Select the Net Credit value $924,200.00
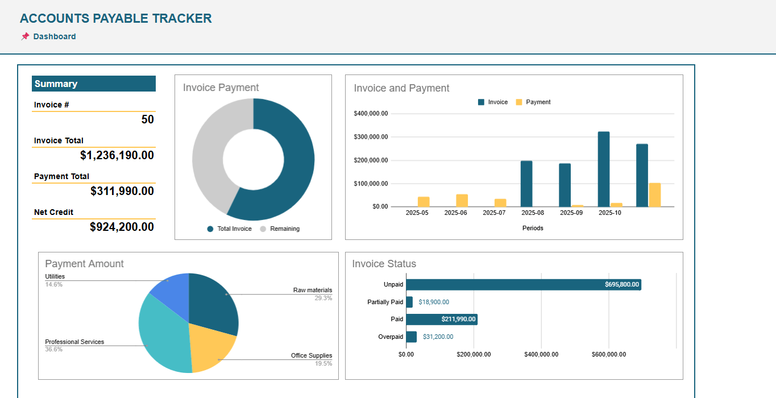 click(122, 227)
